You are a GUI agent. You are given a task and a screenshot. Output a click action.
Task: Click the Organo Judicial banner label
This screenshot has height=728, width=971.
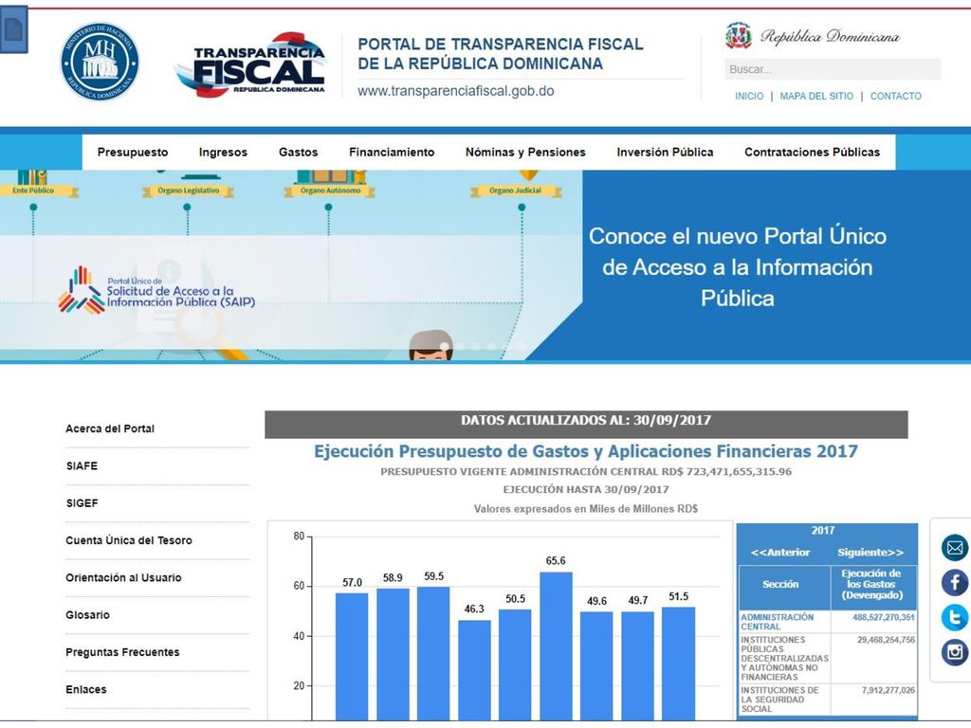(x=515, y=191)
